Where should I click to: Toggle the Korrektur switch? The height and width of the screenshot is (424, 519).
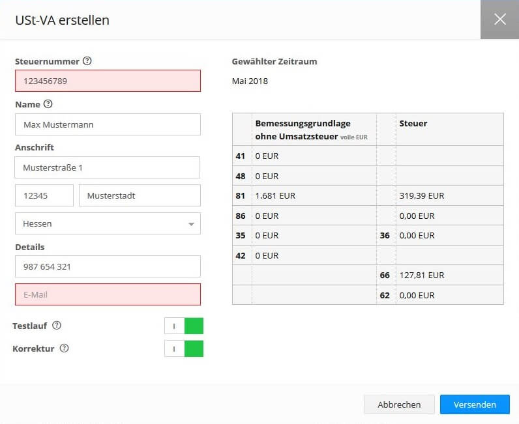[184, 349]
